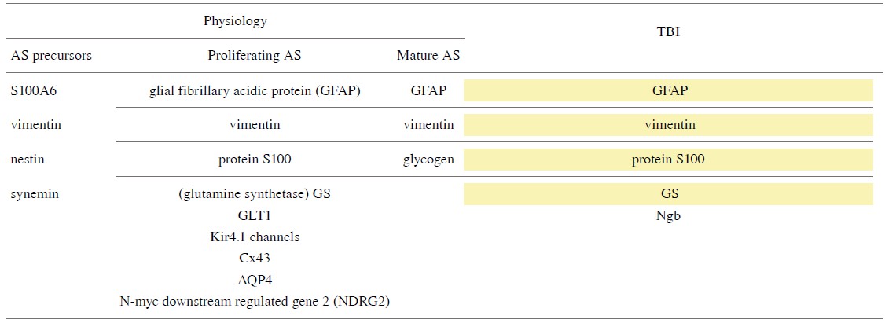885x323 pixels.
Task: Select the N-myc downstream regulated gene 2 entry
Action: click(254, 300)
